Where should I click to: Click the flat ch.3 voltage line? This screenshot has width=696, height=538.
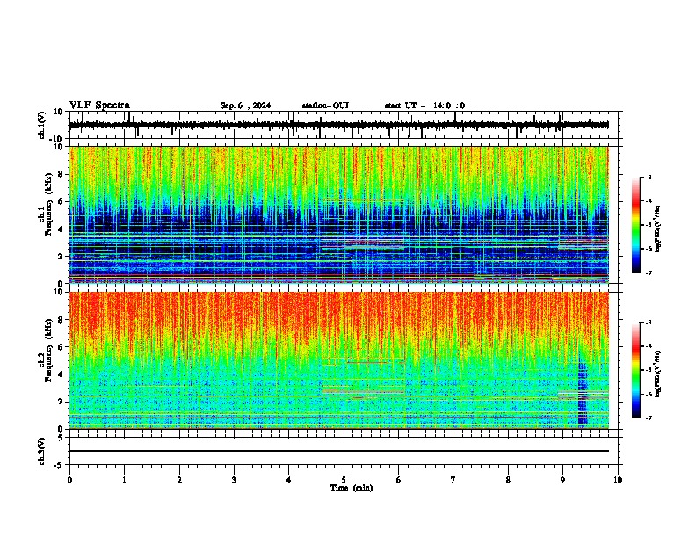point(339,451)
